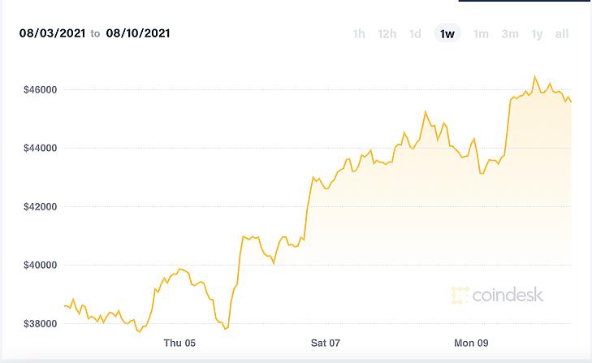Show the 3m price history
Screen dimensions: 592x363
510,34
